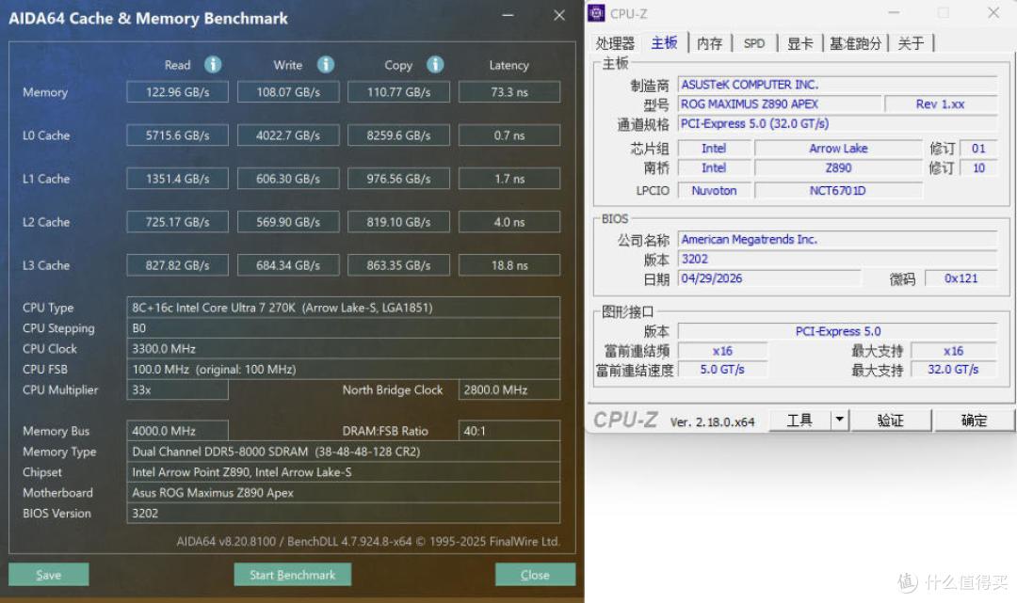Click the CPU Clock value 3300.0 MHz
Viewport: 1017px width, 603px height.
pos(343,348)
